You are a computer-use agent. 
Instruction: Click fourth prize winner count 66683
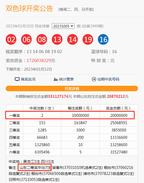42,138
